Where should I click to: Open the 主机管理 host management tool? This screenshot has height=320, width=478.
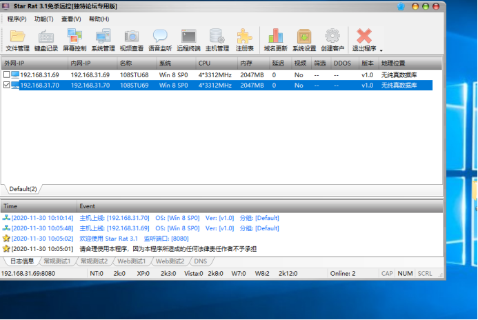[x=217, y=40]
